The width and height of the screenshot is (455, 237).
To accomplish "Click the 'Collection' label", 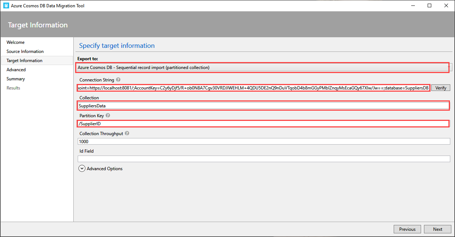I will coord(89,98).
